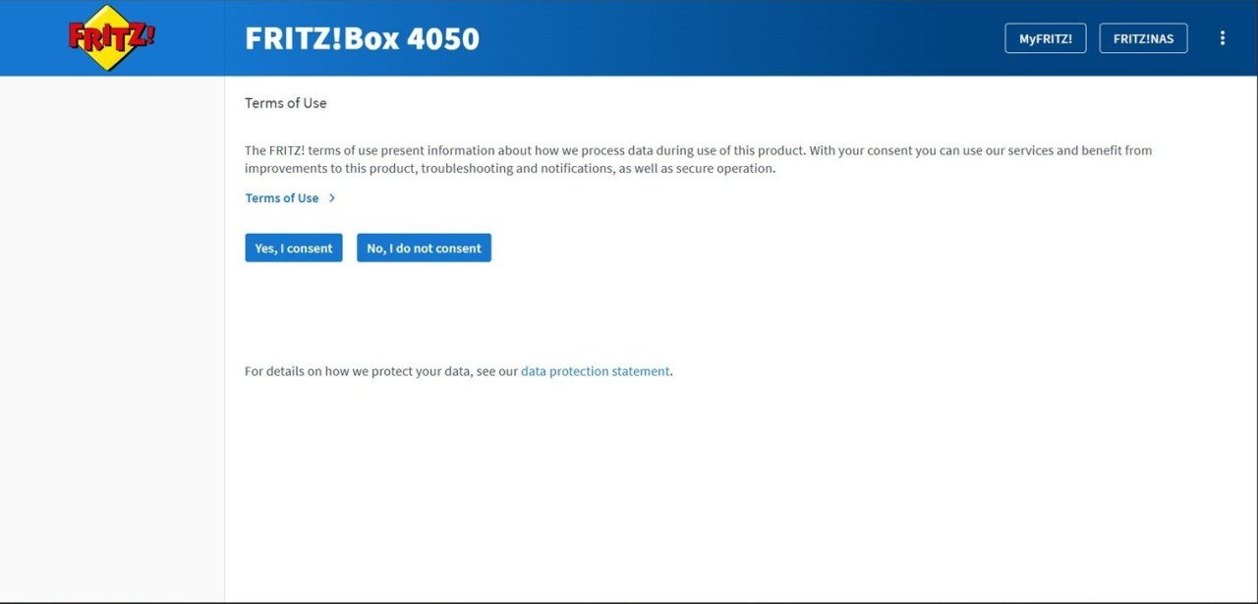Image resolution: width=1258 pixels, height=604 pixels.
Task: Accept with the Yes, I consent button
Action: click(x=294, y=247)
